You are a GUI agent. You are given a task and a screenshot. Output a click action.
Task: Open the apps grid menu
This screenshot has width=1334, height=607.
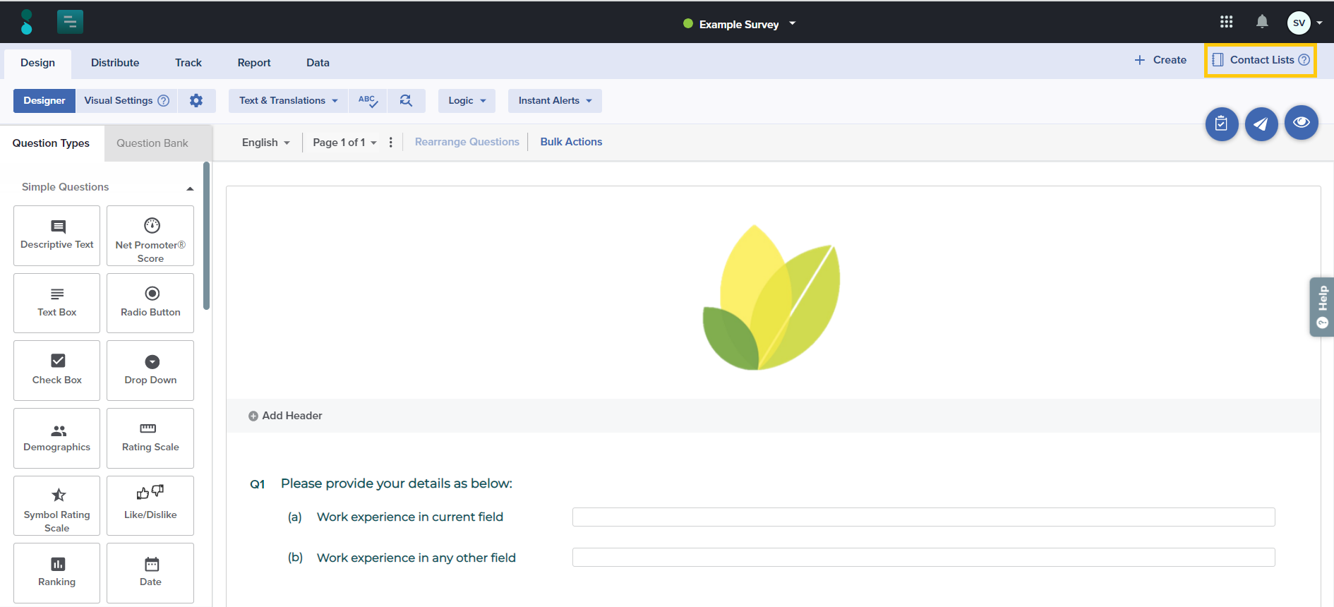1226,22
